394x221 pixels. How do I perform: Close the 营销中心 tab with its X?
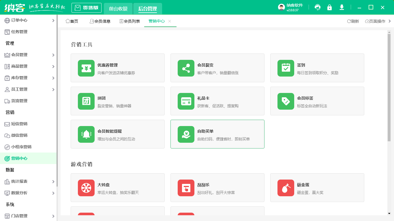click(169, 21)
